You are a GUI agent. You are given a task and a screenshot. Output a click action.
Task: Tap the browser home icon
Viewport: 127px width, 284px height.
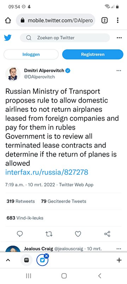point(8,21)
